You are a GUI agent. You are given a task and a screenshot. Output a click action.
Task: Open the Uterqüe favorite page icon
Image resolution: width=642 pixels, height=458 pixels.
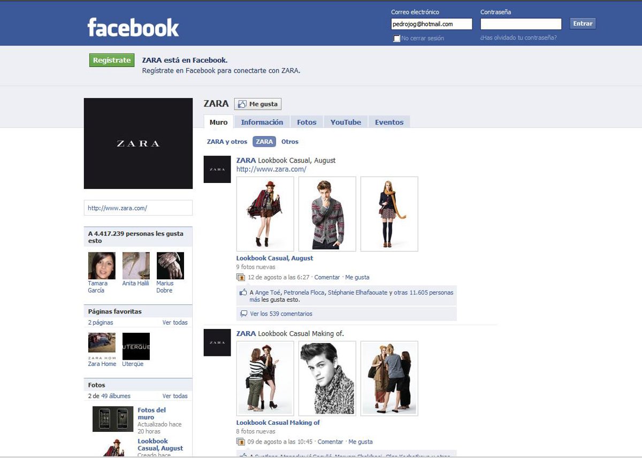(x=136, y=346)
